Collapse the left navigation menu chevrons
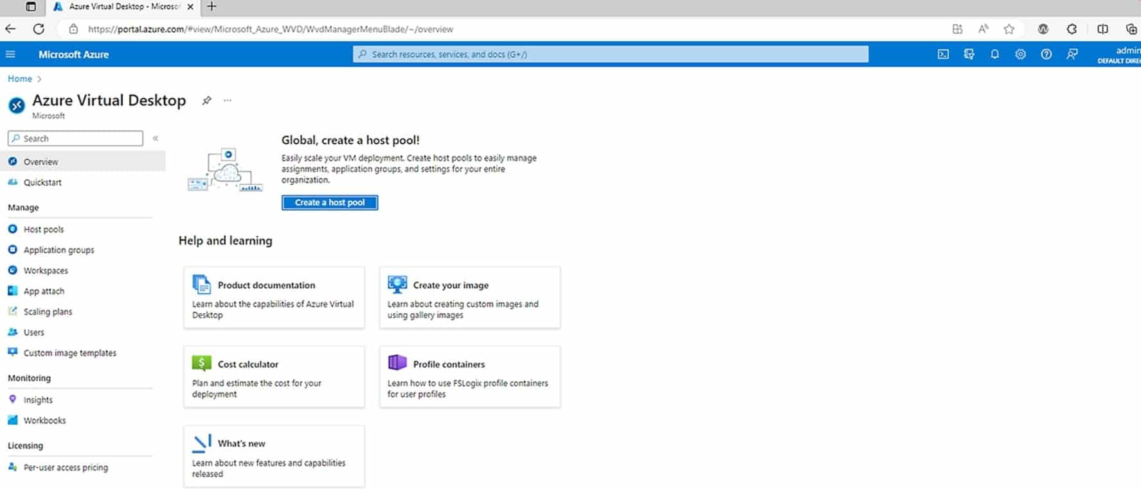Screen dimensions: 1141x489 pyautogui.click(x=156, y=138)
